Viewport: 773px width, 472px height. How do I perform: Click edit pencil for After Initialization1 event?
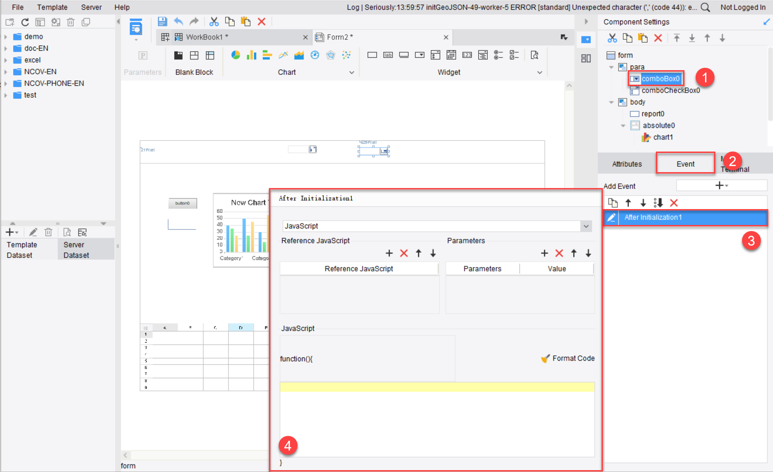(611, 218)
